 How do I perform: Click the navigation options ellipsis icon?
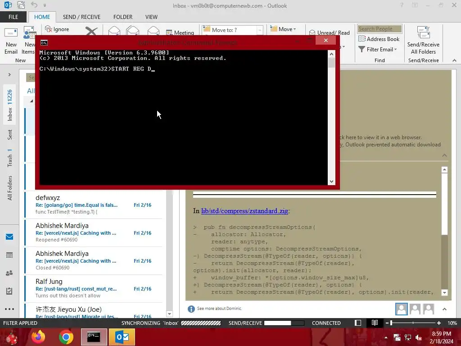(9, 309)
